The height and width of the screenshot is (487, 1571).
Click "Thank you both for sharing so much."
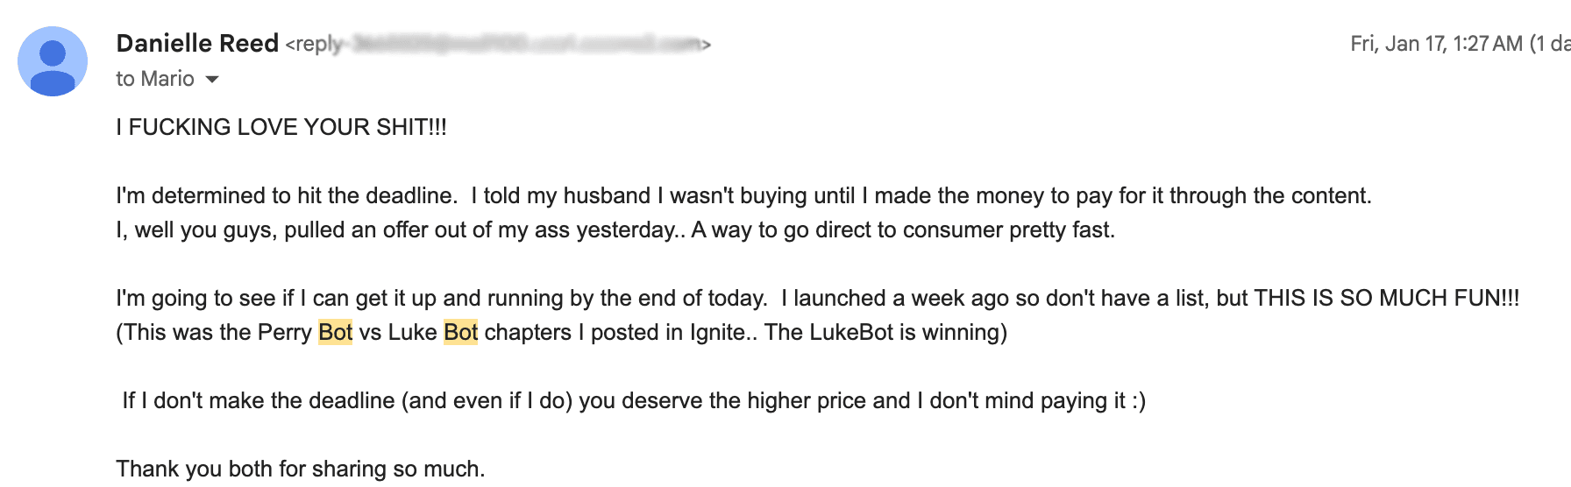[300, 469]
